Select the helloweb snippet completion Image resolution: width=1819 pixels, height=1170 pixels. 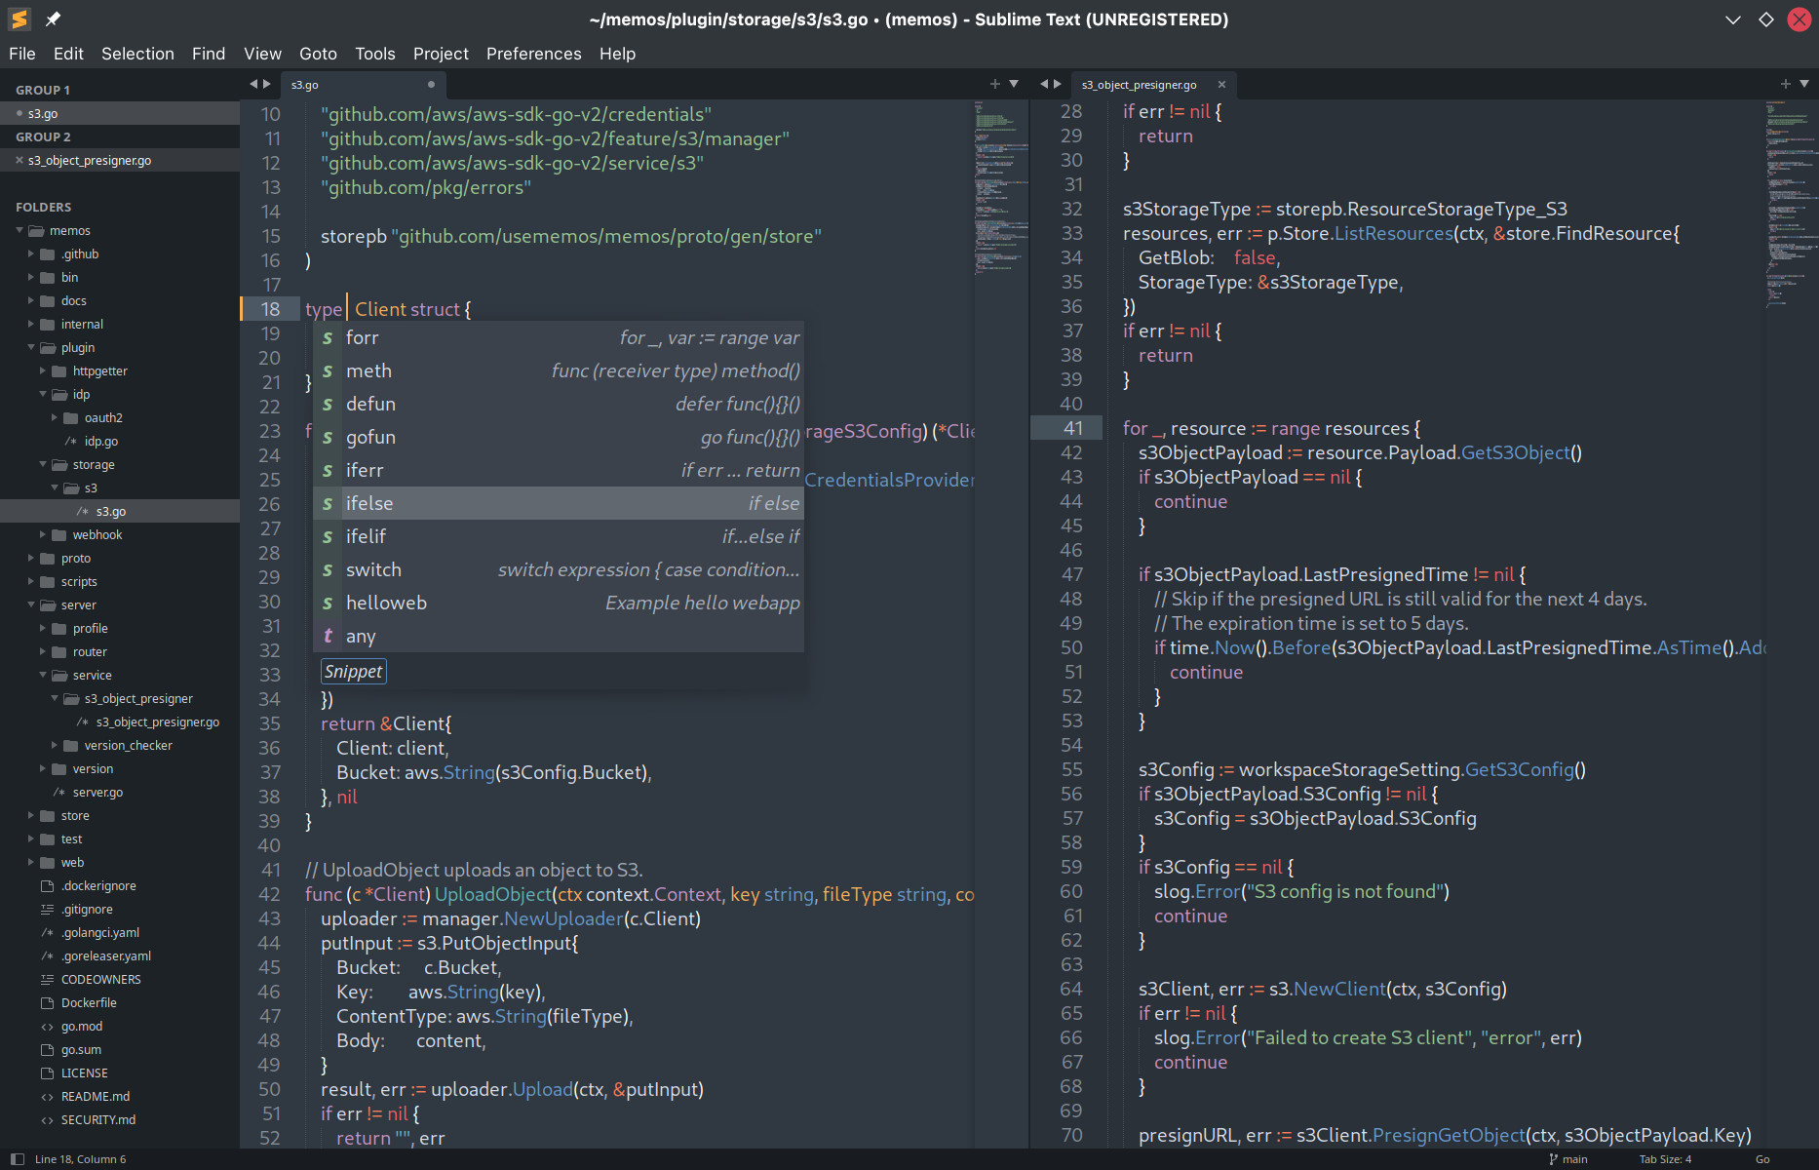559,603
